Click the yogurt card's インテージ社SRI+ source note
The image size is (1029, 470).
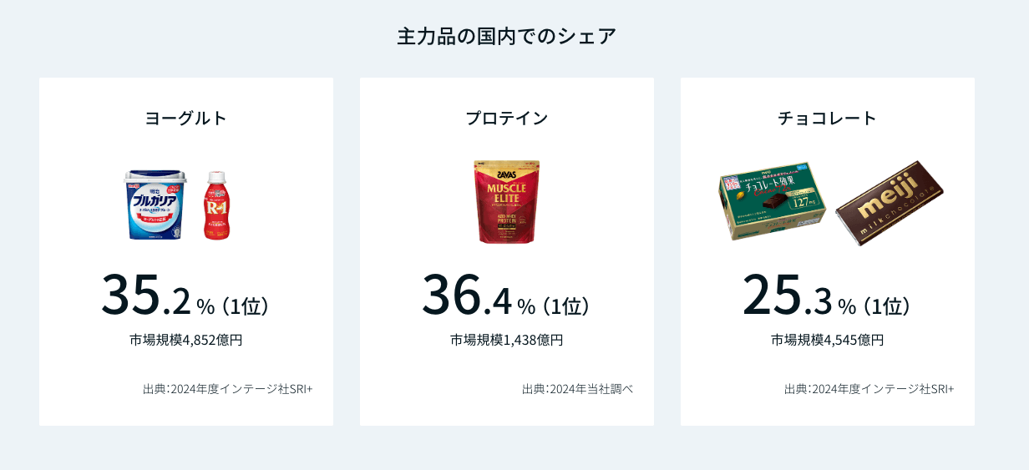227,389
